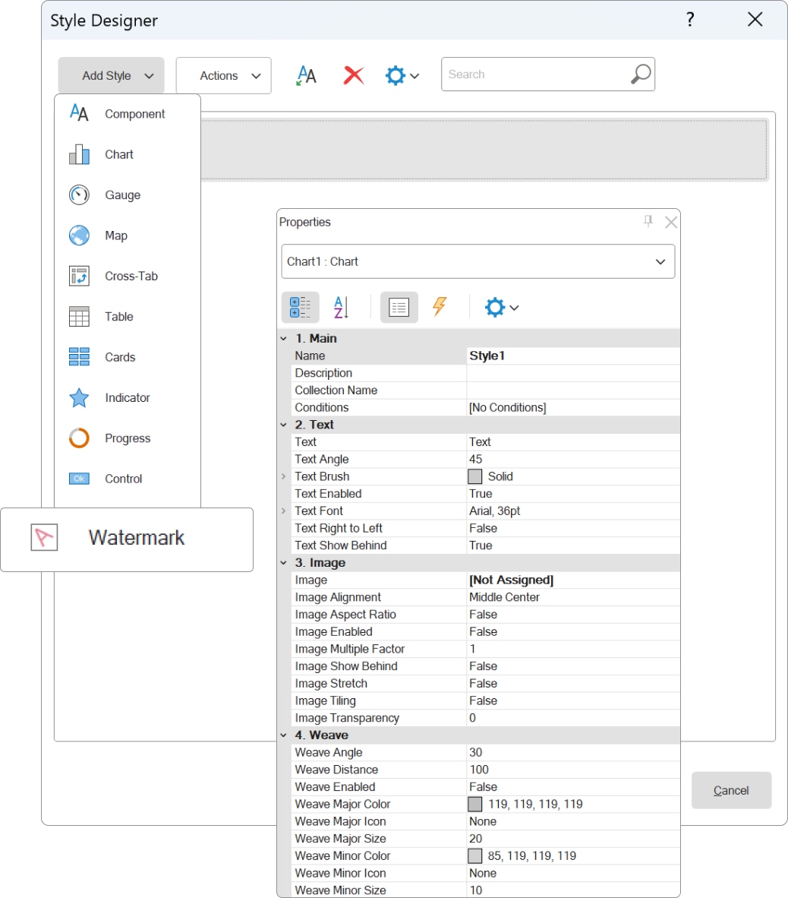Viewport: 788px width, 898px height.
Task: Click the red X delete style icon
Action: pos(353,75)
